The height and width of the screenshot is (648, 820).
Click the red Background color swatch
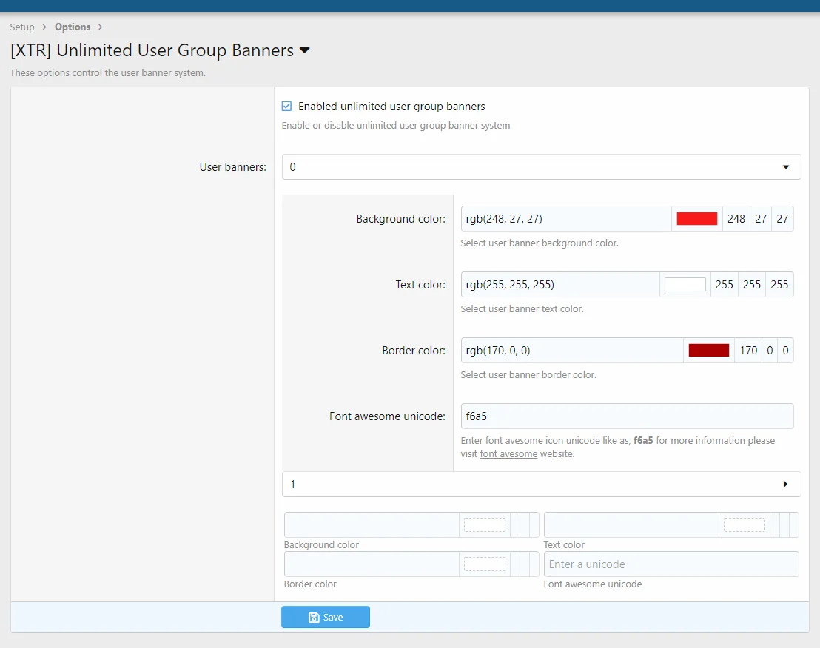point(696,218)
